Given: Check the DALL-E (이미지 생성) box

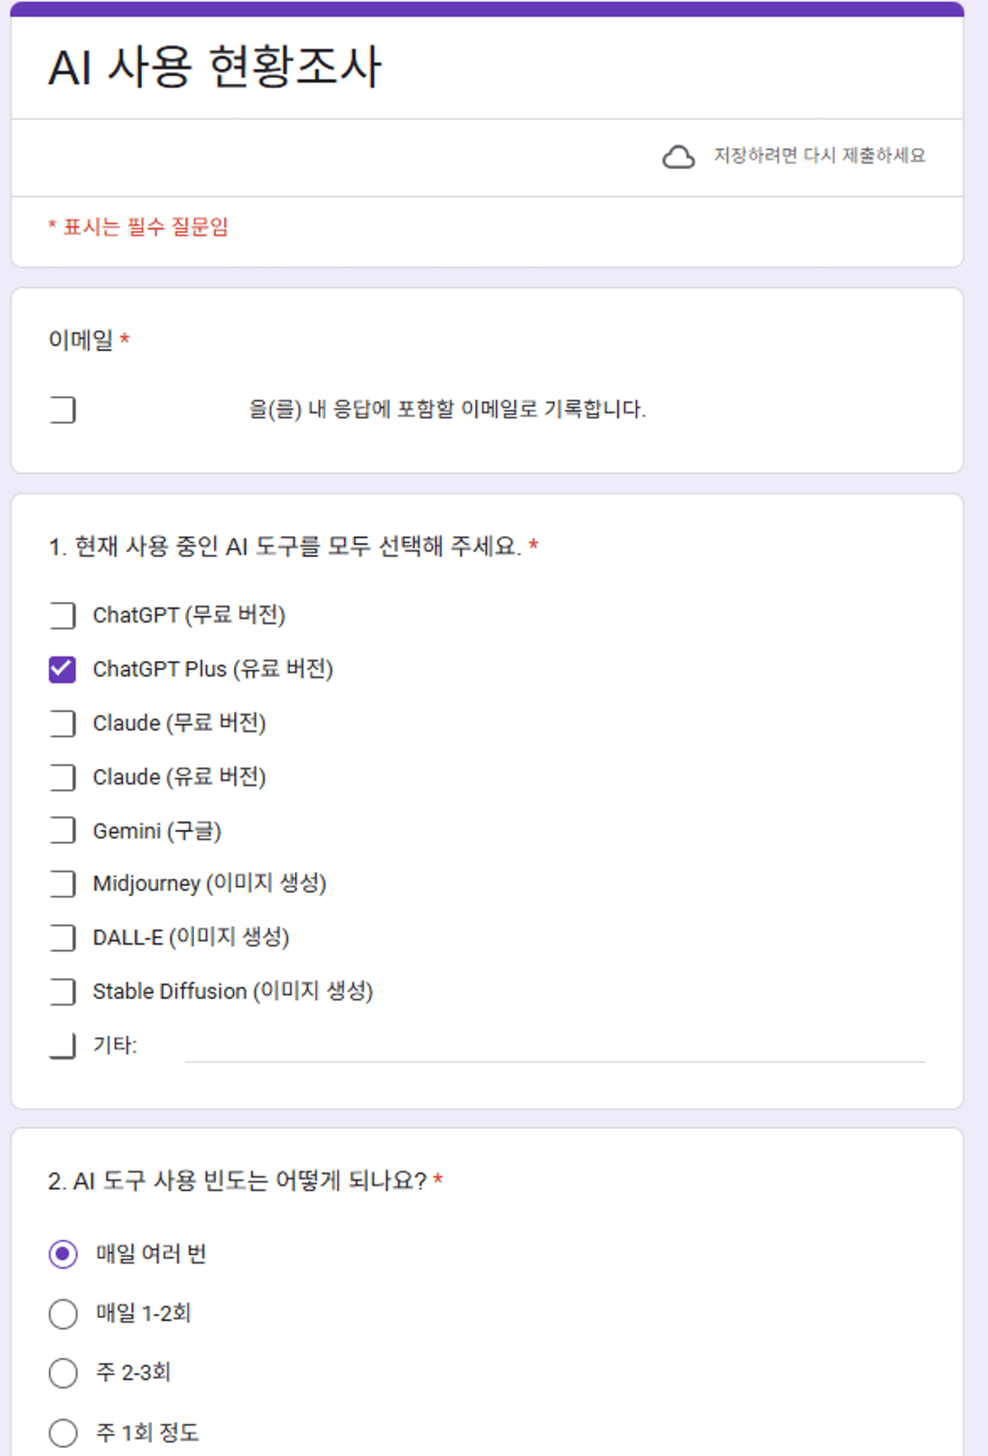Looking at the screenshot, I should point(61,938).
